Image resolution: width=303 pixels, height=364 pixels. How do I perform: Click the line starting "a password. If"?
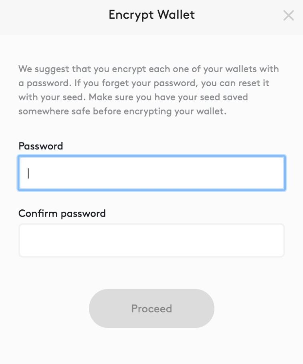[143, 83]
